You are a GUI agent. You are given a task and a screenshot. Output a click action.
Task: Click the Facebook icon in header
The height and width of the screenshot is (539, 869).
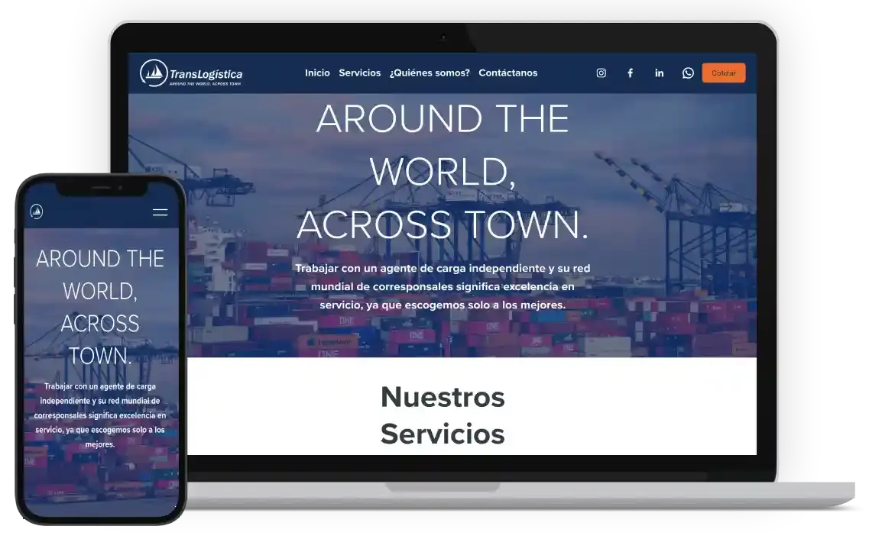click(x=630, y=73)
